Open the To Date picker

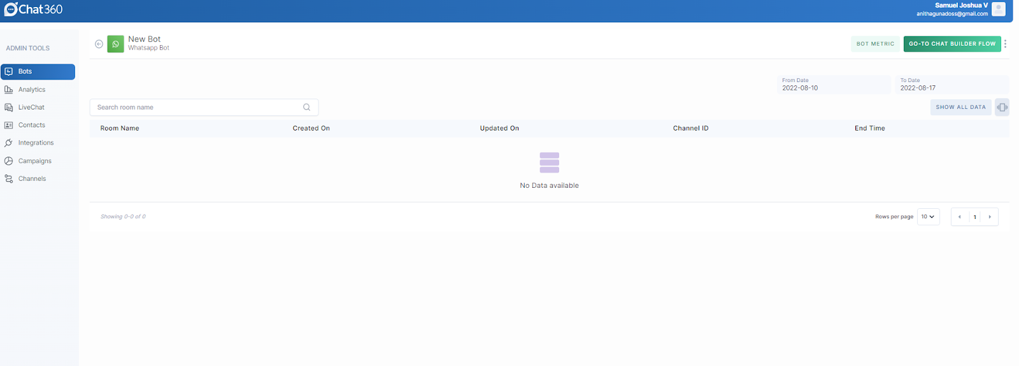pyautogui.click(x=953, y=85)
